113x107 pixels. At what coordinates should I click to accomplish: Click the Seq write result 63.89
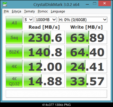pyautogui.click(x=87, y=37)
